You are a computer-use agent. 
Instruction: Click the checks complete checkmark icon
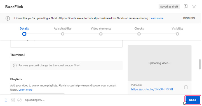20,100
